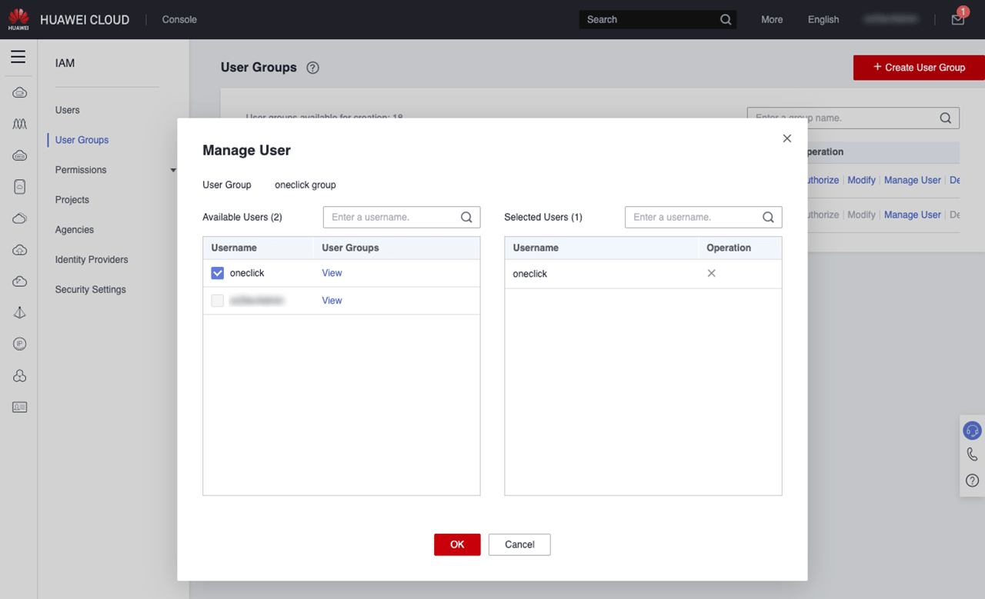
Task: Expand the Permissions menu arrow
Action: [173, 170]
